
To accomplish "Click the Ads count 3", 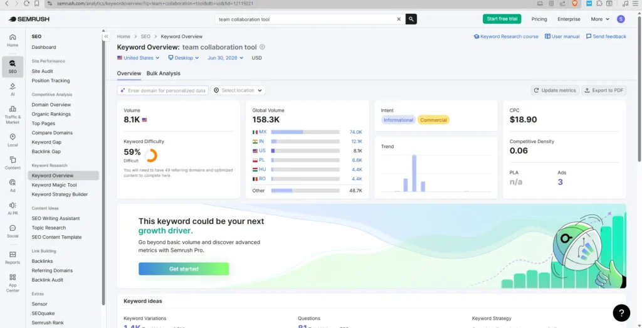I will (x=560, y=182).
